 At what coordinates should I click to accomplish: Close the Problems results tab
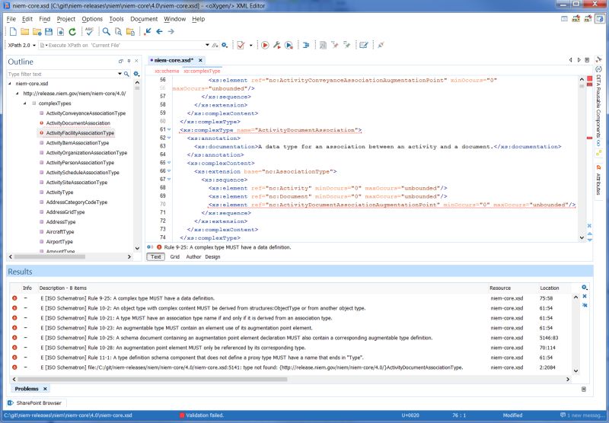tap(45, 389)
